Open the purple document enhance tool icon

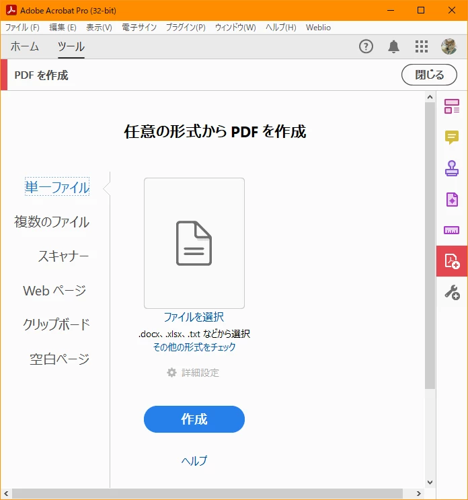[x=452, y=199]
